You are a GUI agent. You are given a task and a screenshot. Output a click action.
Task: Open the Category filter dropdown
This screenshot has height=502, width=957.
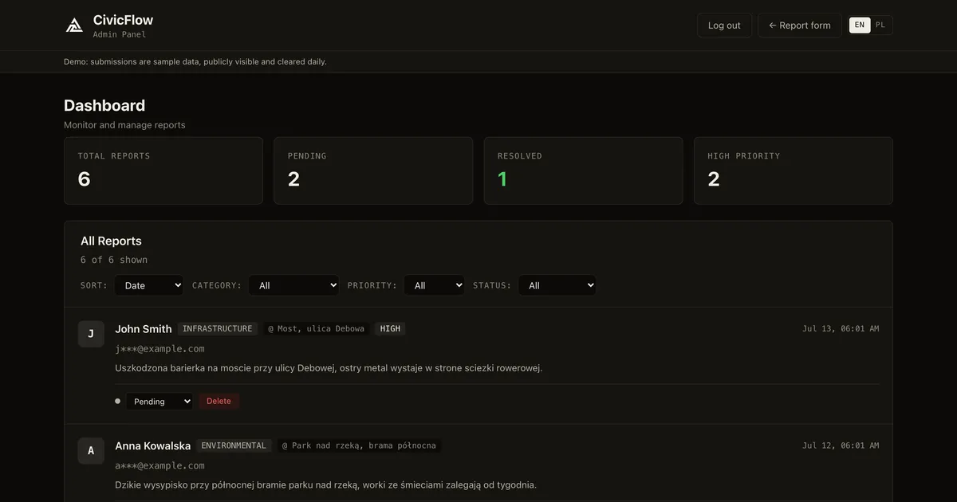[x=293, y=285]
